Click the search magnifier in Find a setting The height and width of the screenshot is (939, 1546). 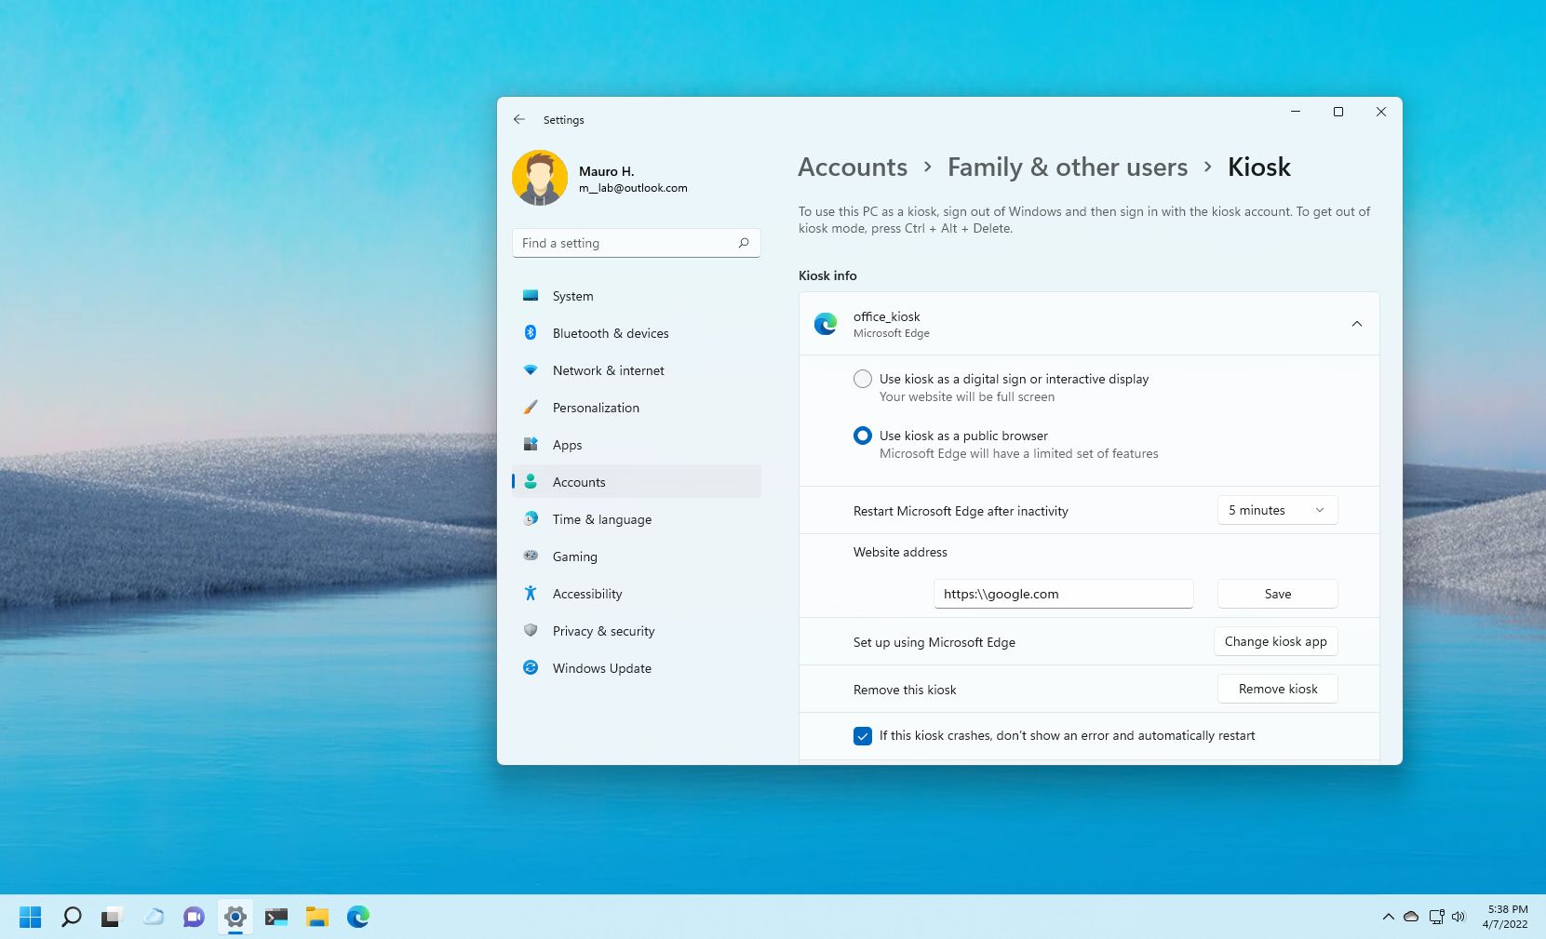click(x=744, y=243)
